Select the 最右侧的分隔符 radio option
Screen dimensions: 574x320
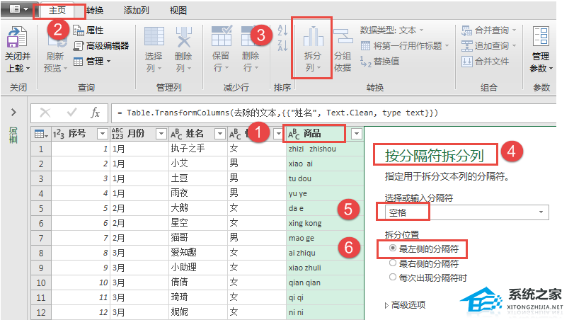coord(393,263)
